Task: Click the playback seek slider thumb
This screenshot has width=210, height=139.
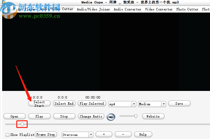Action: 22,124
